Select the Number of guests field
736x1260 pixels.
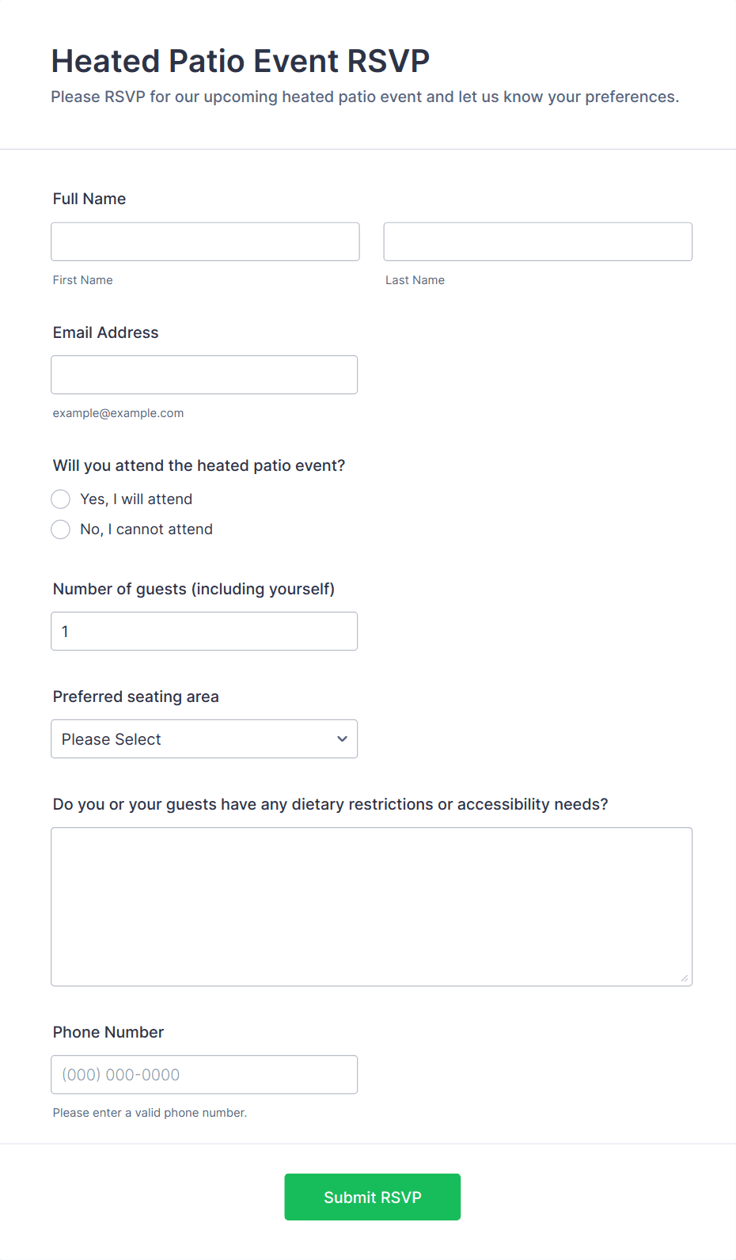[203, 632]
